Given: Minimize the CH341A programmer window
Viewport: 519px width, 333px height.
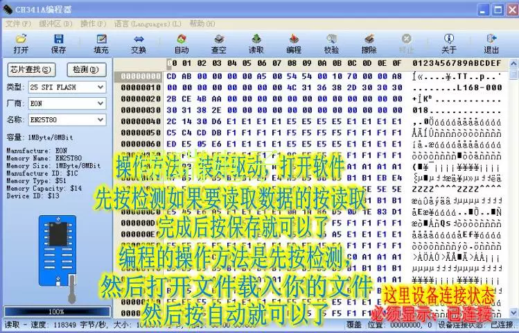Looking at the screenshot, I should pyautogui.click(x=484, y=10).
